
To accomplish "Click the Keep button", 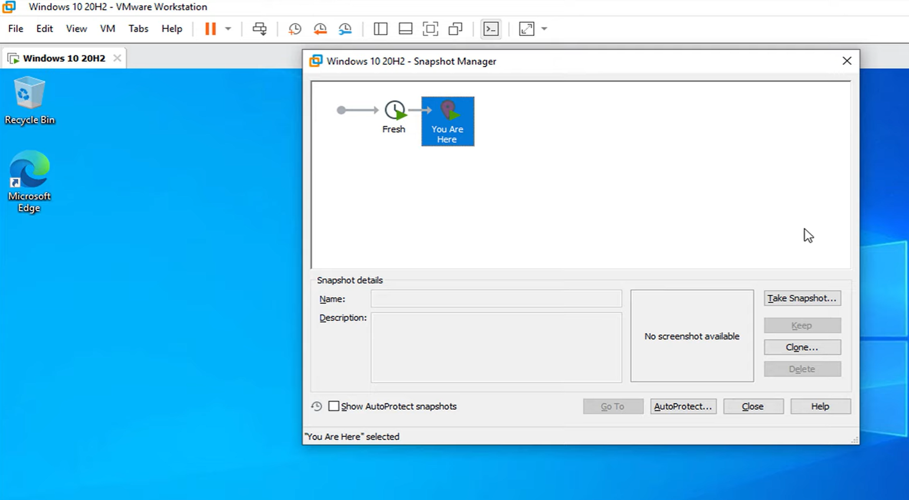I will [x=802, y=325].
